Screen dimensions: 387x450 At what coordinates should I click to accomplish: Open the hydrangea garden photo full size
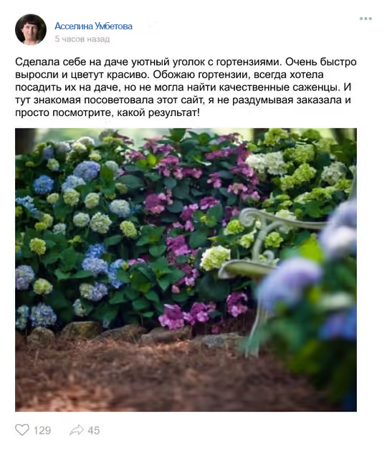186,269
